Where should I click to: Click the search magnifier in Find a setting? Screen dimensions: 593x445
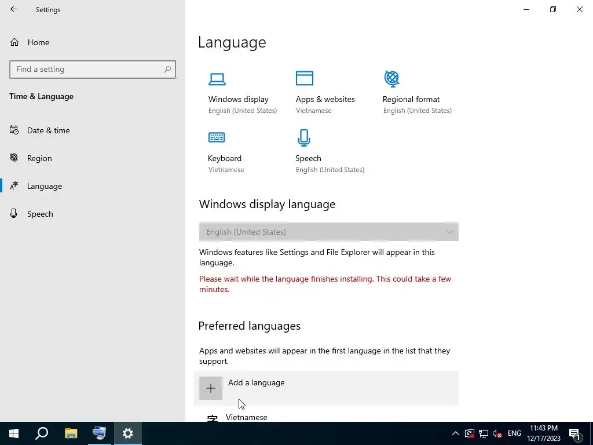coord(167,70)
